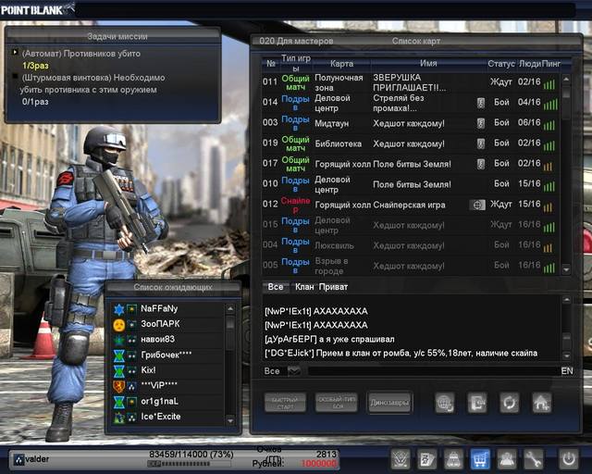The height and width of the screenshot is (474, 592).
Task: Click the shield icon next to ***ViP***
Action: click(119, 386)
